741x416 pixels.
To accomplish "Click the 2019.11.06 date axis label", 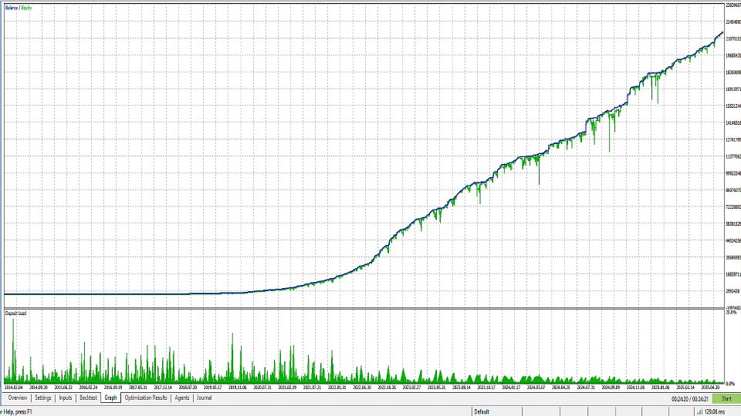I will [237, 387].
